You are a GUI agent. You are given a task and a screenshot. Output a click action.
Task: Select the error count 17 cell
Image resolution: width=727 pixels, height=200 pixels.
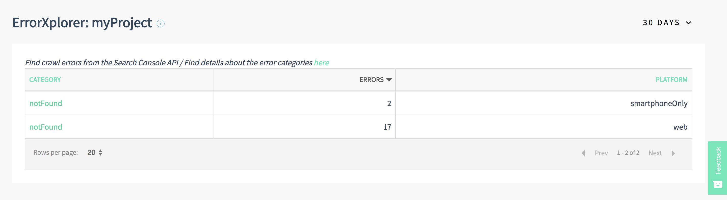[304, 127]
